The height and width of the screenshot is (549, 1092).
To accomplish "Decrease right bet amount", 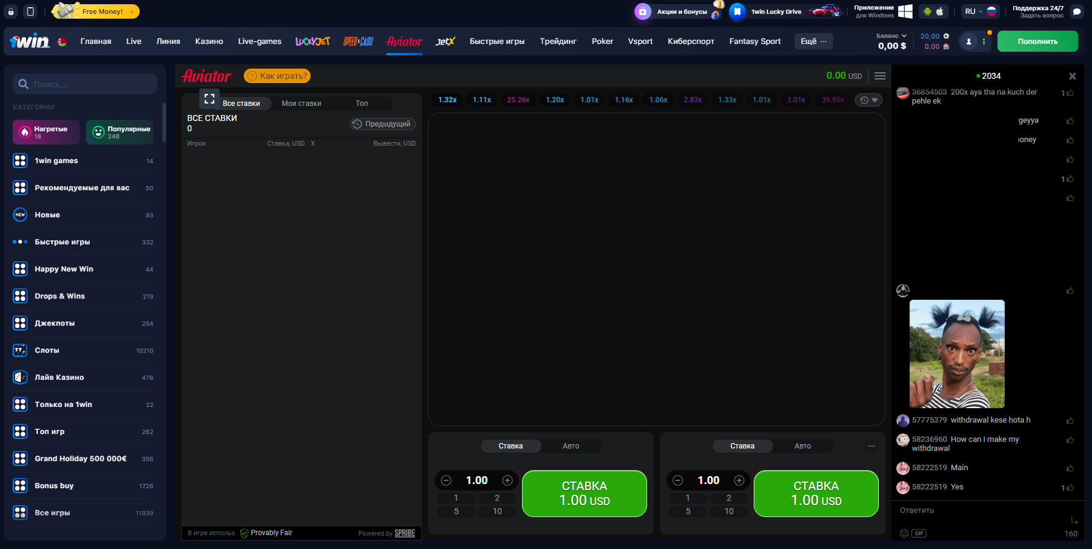I will pos(678,480).
